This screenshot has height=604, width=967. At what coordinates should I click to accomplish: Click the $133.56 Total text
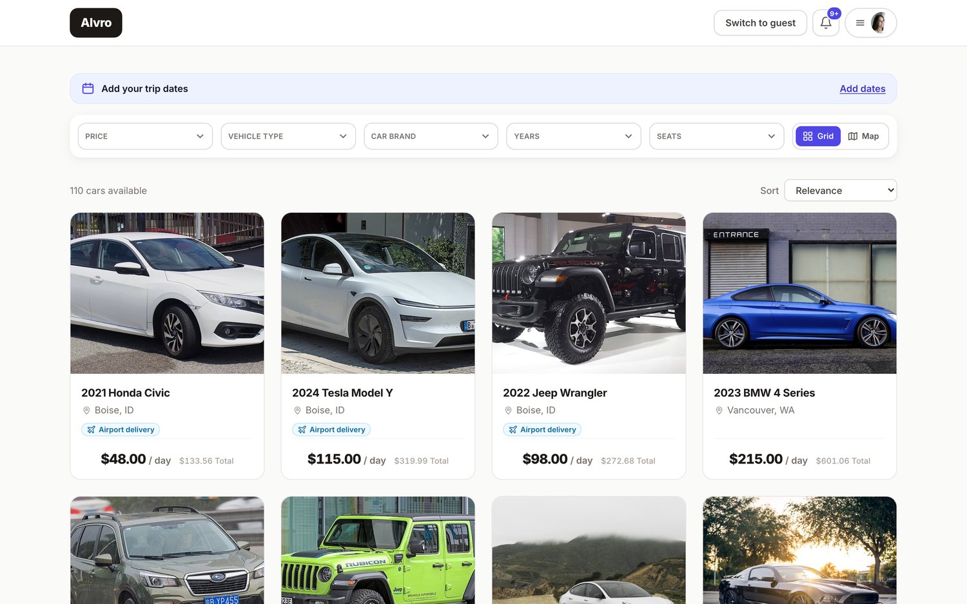click(206, 461)
